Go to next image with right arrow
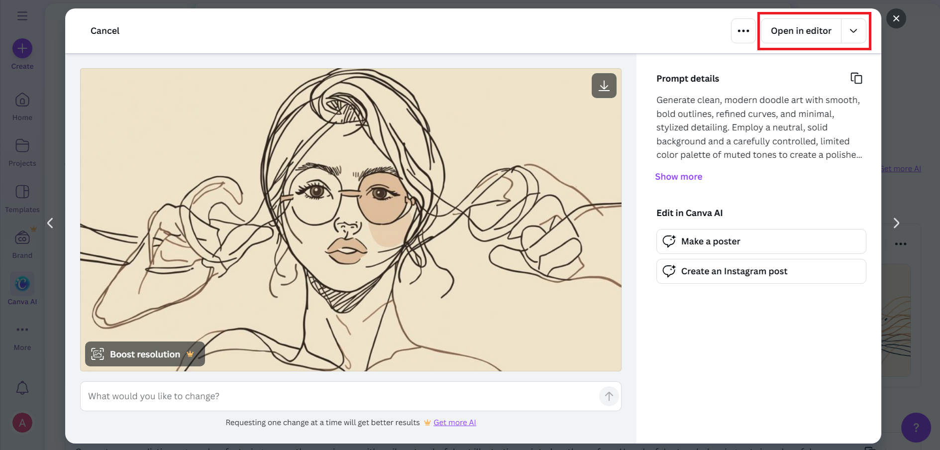 pos(896,223)
